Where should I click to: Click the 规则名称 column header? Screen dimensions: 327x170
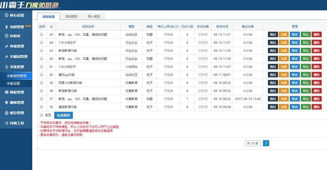point(88,27)
